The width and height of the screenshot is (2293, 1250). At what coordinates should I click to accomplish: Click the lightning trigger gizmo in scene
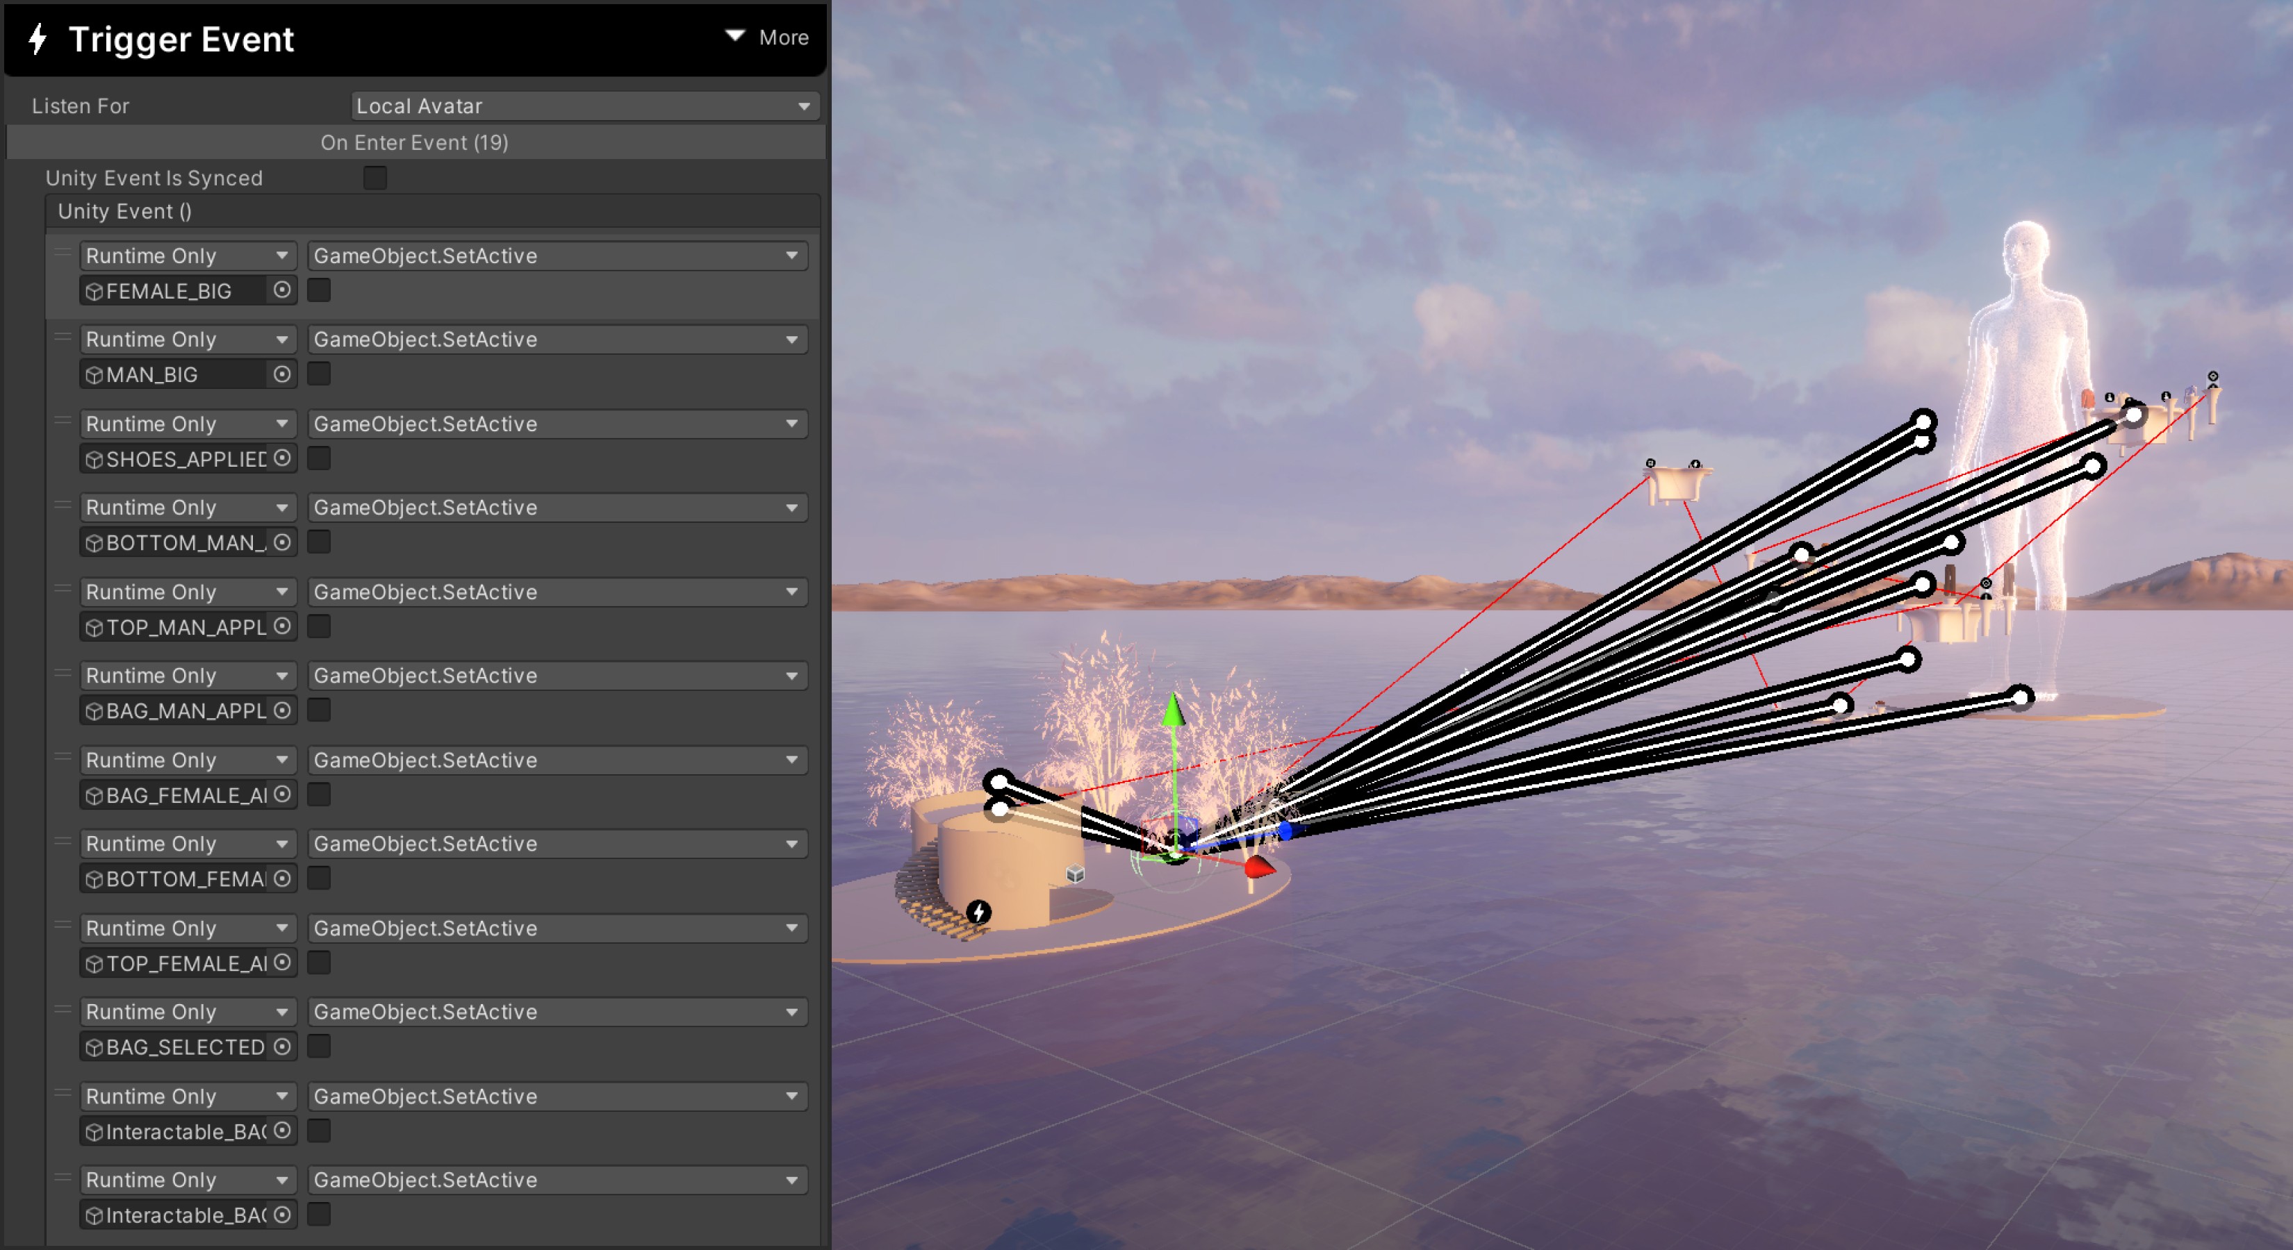click(x=978, y=912)
